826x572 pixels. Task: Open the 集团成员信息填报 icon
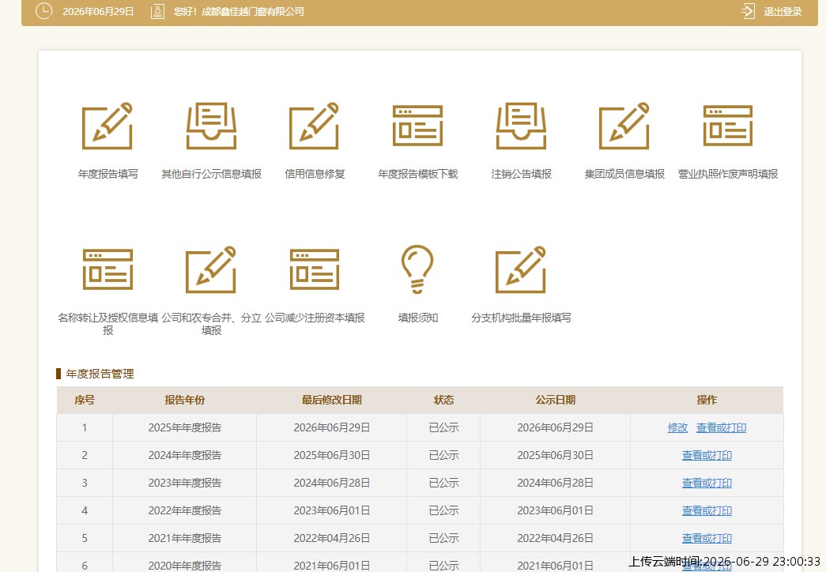[x=624, y=126]
